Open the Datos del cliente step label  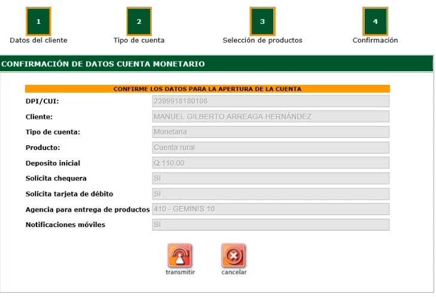click(38, 40)
